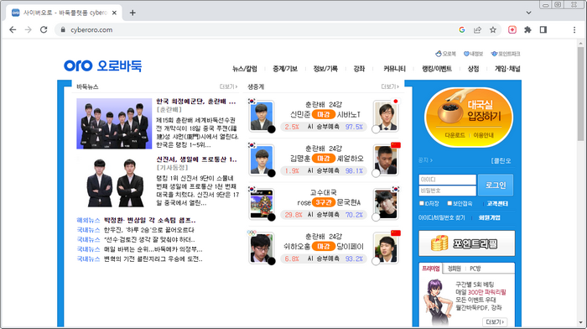Open news 매일 바뀌는 순위...바둑메카 의정부

coord(153,249)
